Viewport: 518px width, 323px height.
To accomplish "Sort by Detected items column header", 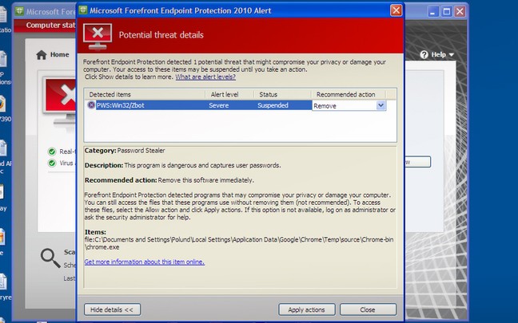I will (x=145, y=95).
